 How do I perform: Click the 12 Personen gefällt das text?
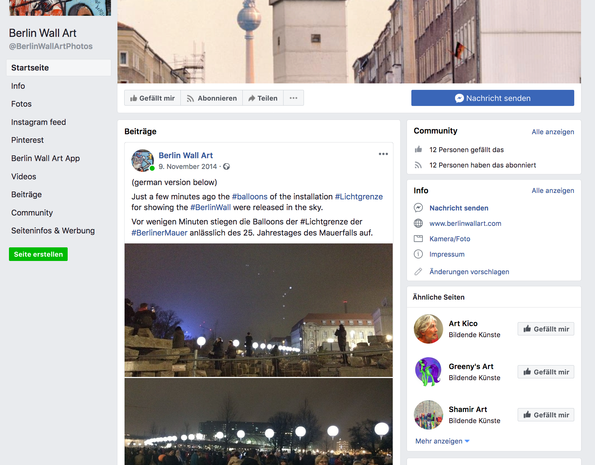(466, 150)
